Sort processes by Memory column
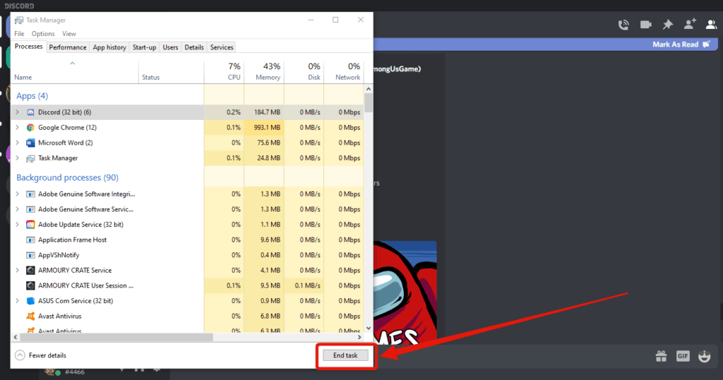The height and width of the screenshot is (380, 723). (x=264, y=73)
